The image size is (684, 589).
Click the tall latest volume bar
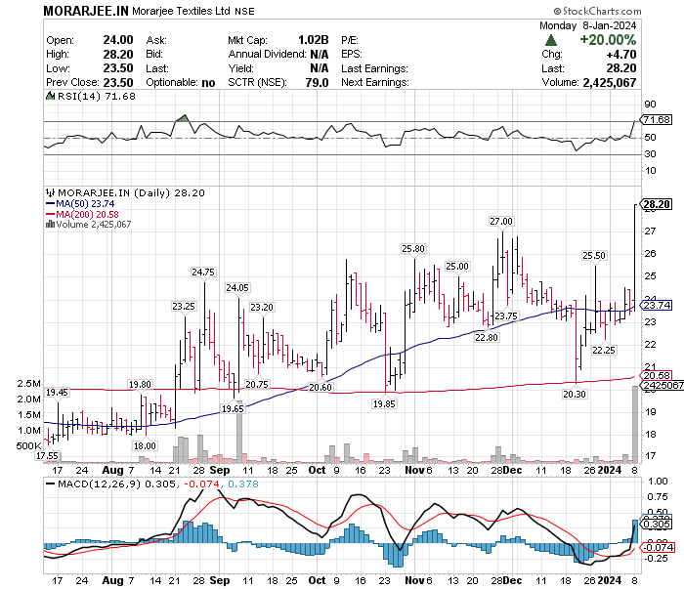635,424
